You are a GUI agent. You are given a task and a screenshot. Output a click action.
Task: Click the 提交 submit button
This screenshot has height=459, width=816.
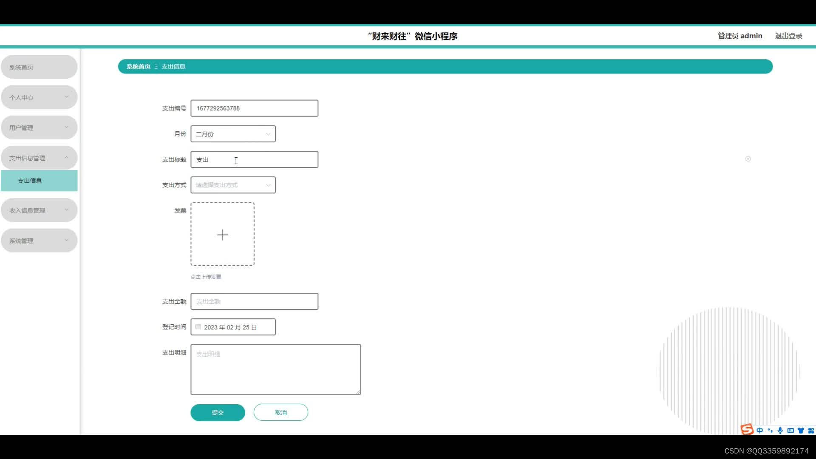[x=218, y=413]
